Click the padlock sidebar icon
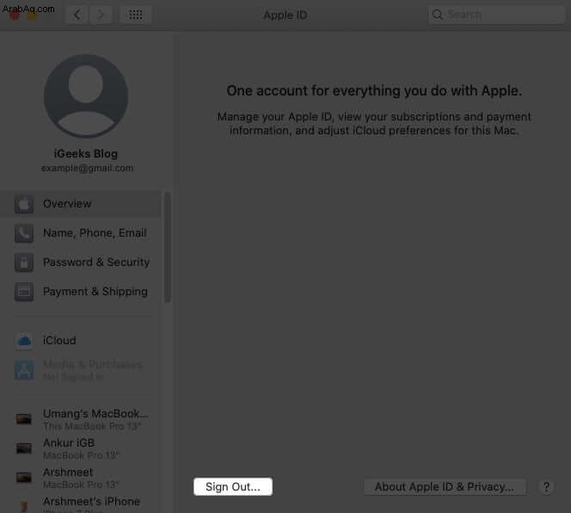This screenshot has width=571, height=513. click(24, 263)
